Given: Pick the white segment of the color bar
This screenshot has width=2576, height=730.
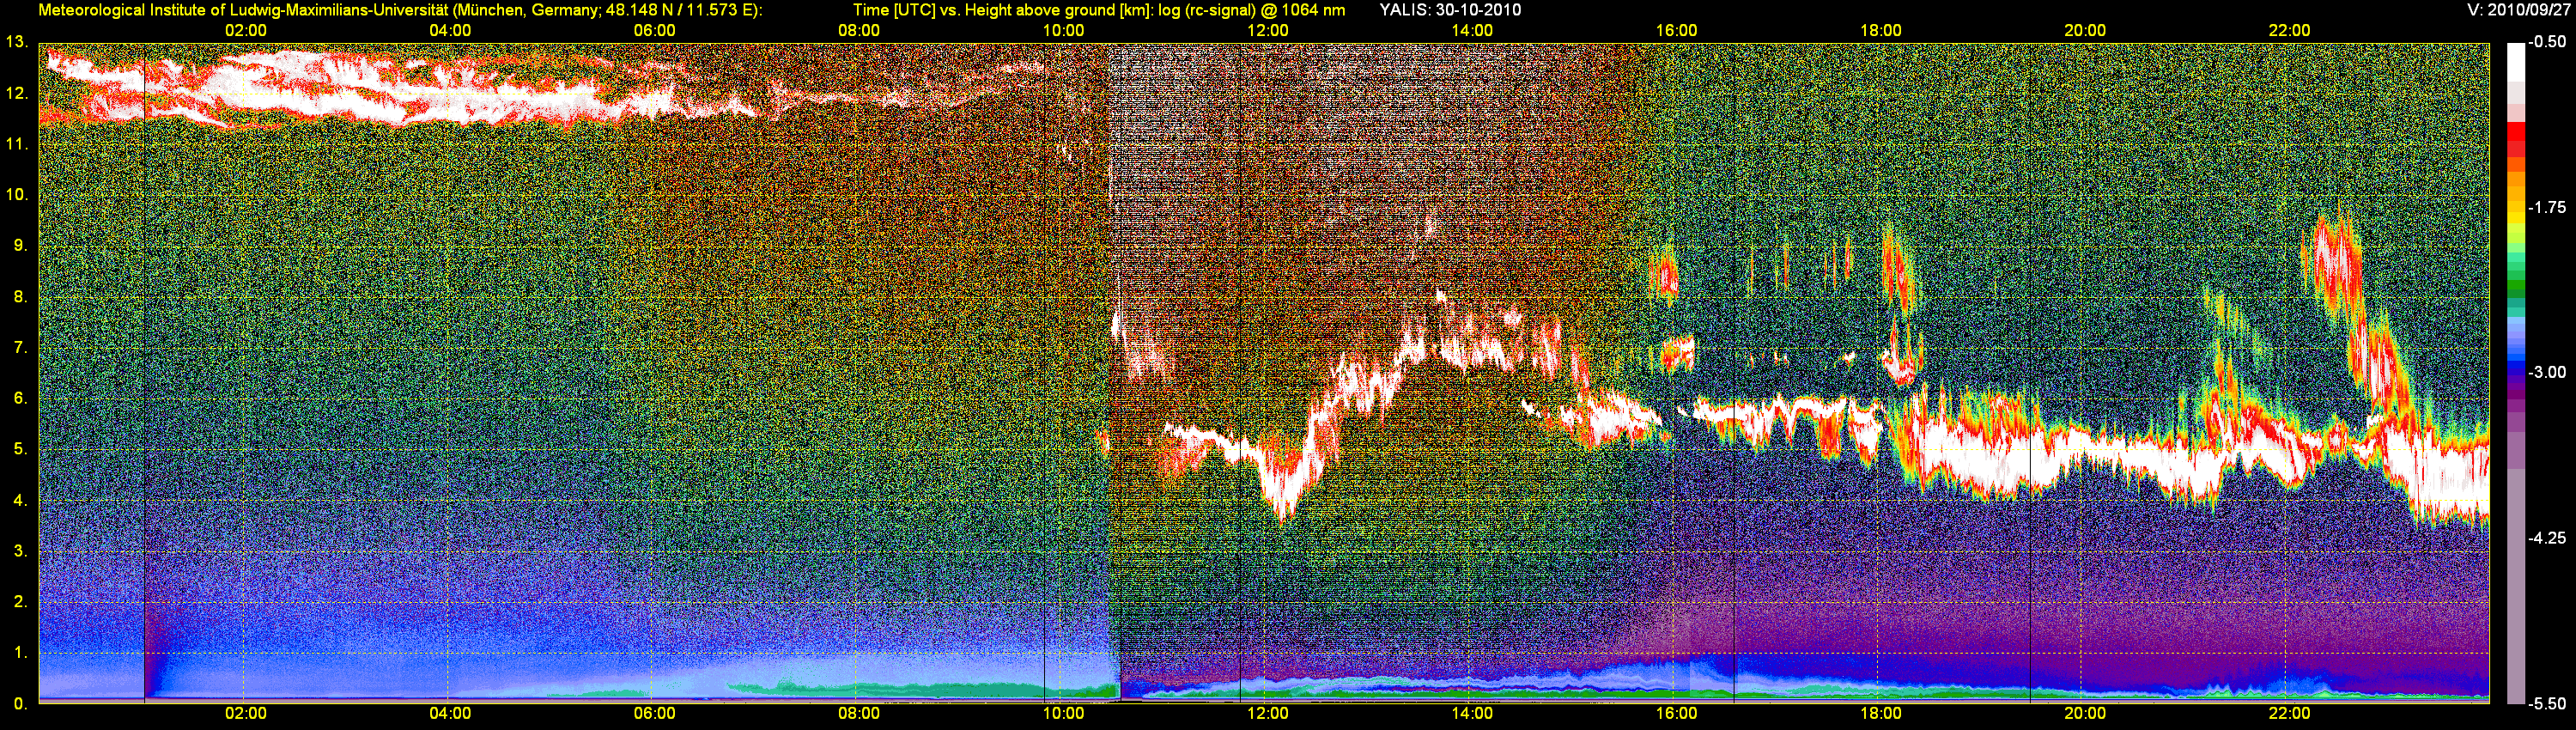Looking at the screenshot, I should point(2515,62).
